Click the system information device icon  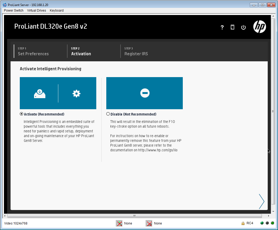click(232, 27)
